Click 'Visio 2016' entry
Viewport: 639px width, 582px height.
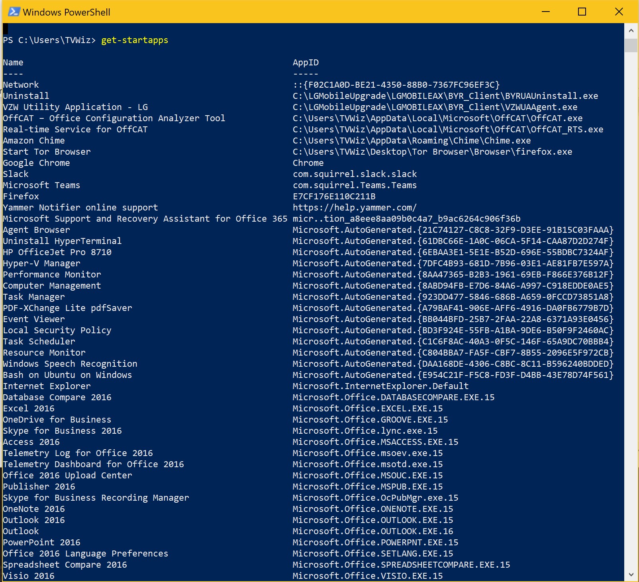click(x=29, y=576)
